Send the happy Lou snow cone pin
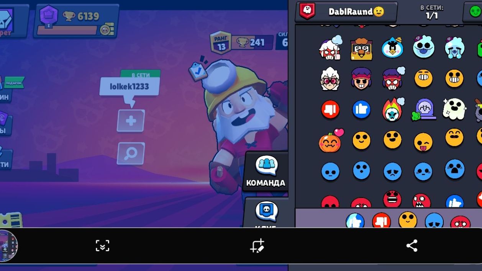Screen dimensions: 482x271 [x=423, y=47]
